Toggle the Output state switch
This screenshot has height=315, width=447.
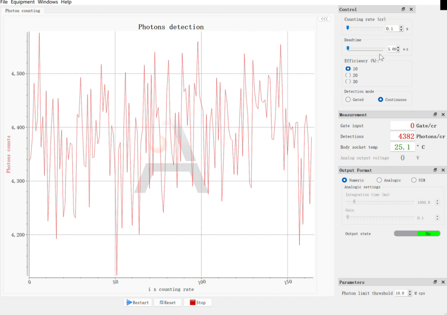click(417, 234)
